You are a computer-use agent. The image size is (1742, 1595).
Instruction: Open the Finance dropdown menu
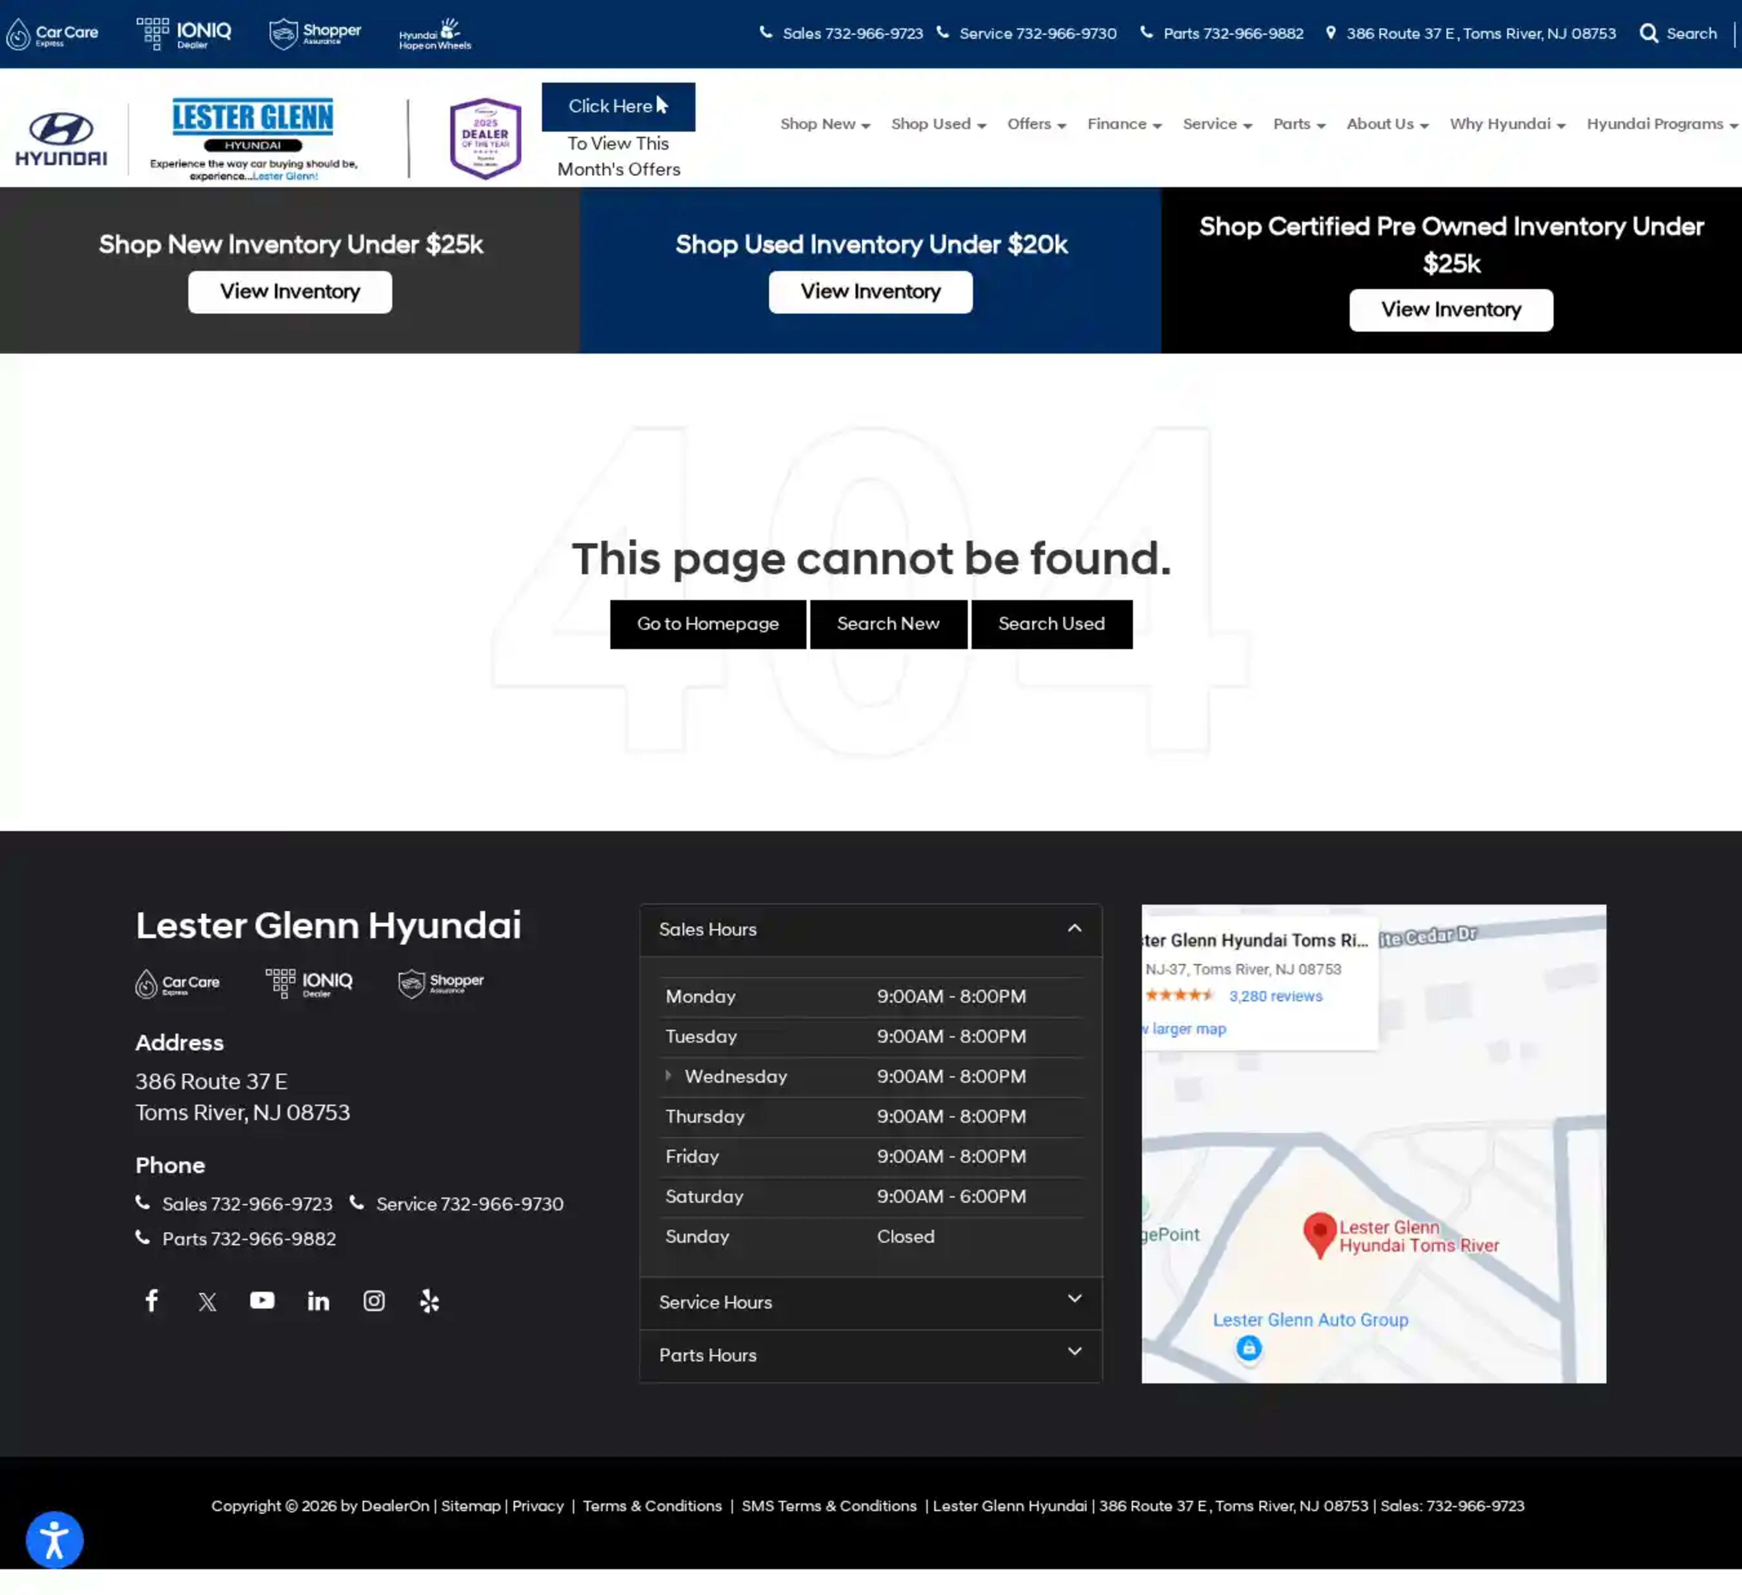tap(1124, 123)
